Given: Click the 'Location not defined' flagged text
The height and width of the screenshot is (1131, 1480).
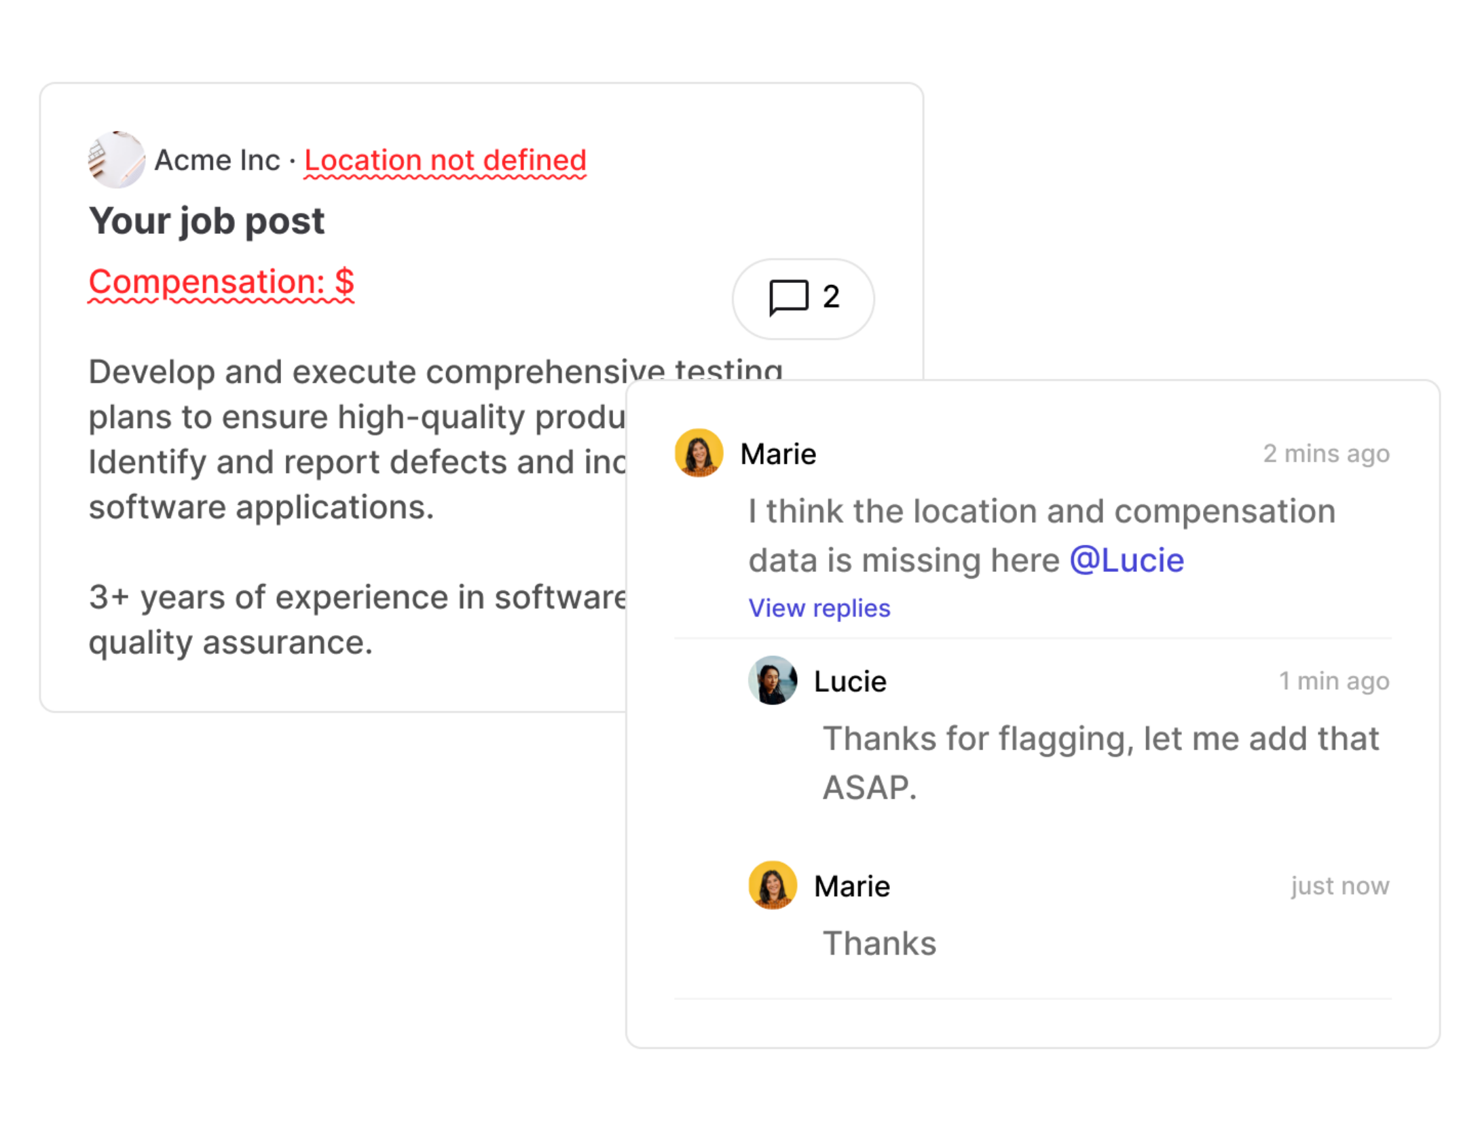Looking at the screenshot, I should tap(443, 160).
